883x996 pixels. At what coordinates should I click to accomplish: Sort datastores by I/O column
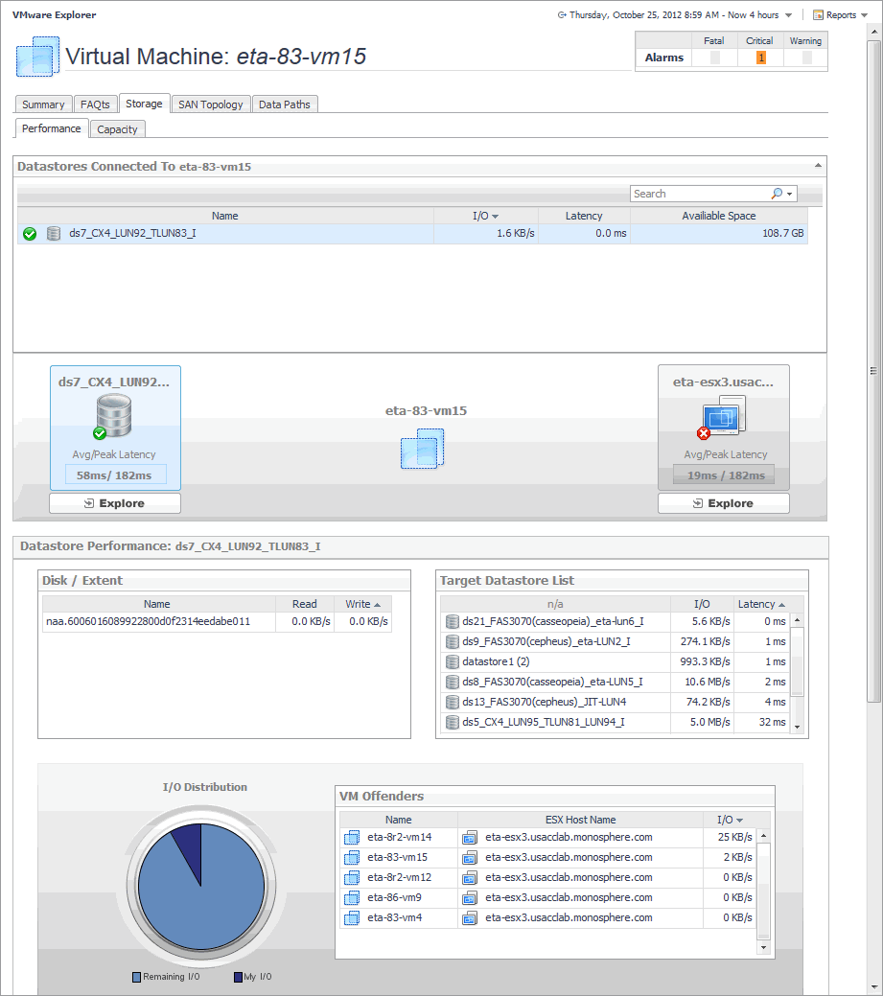pos(486,216)
